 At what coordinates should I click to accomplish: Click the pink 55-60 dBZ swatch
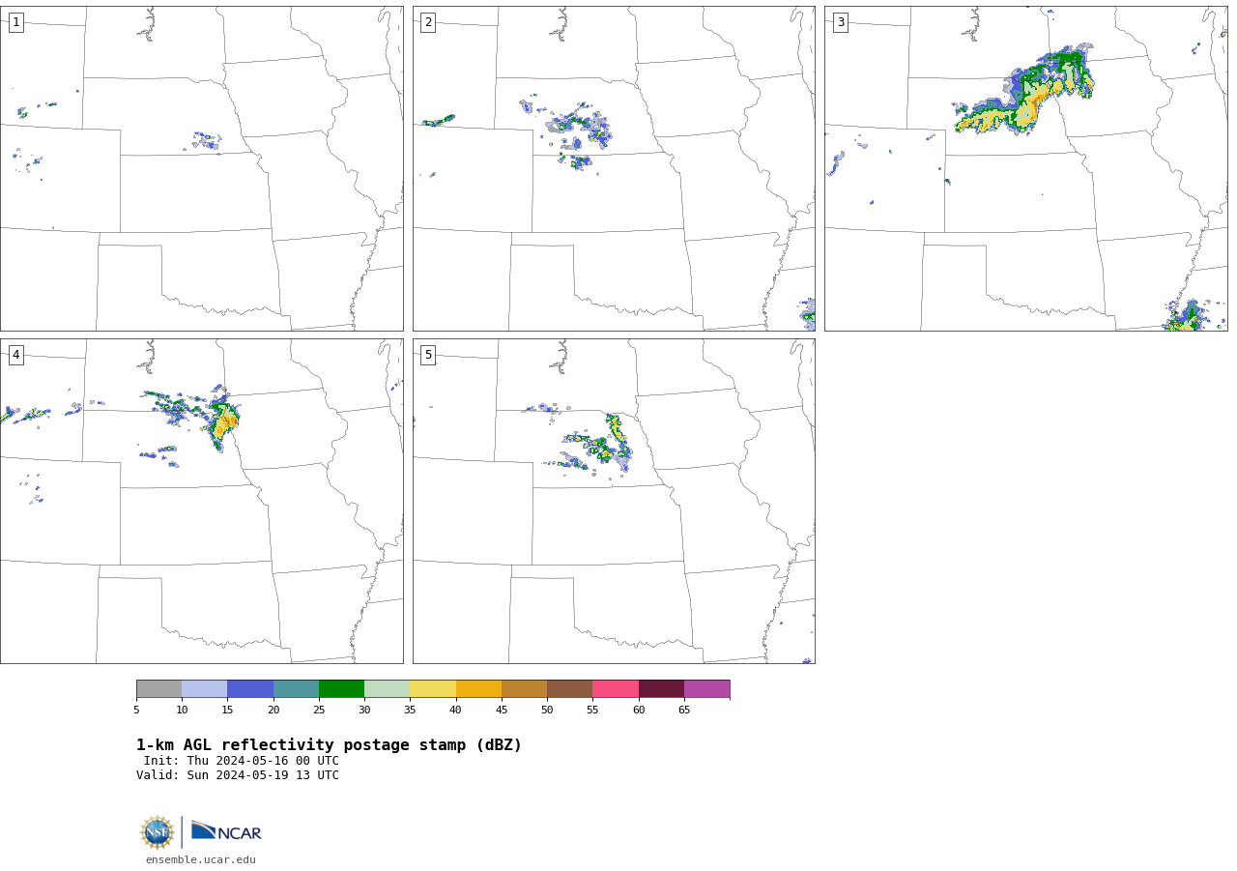(616, 688)
